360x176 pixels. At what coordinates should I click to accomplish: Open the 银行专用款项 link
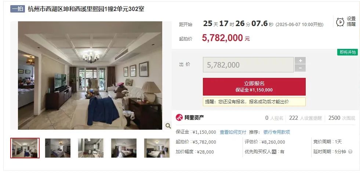point(277,132)
